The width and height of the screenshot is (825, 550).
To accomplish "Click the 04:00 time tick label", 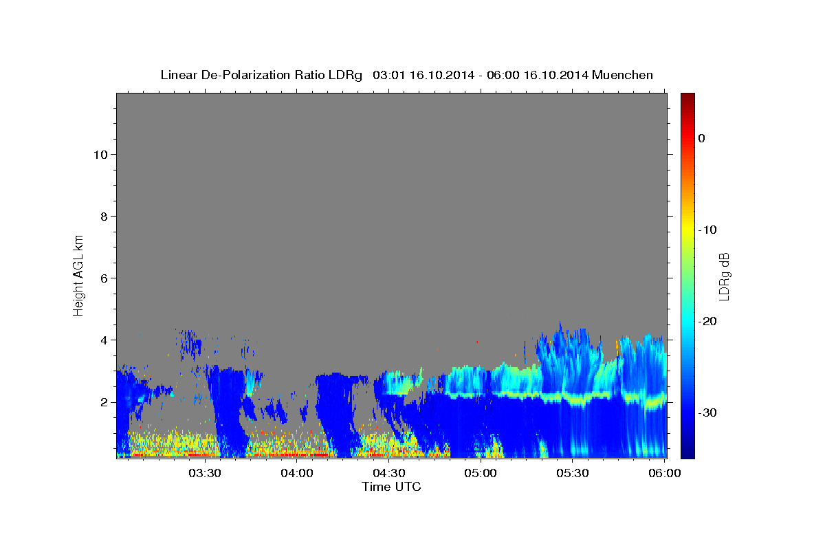I will click(x=296, y=473).
